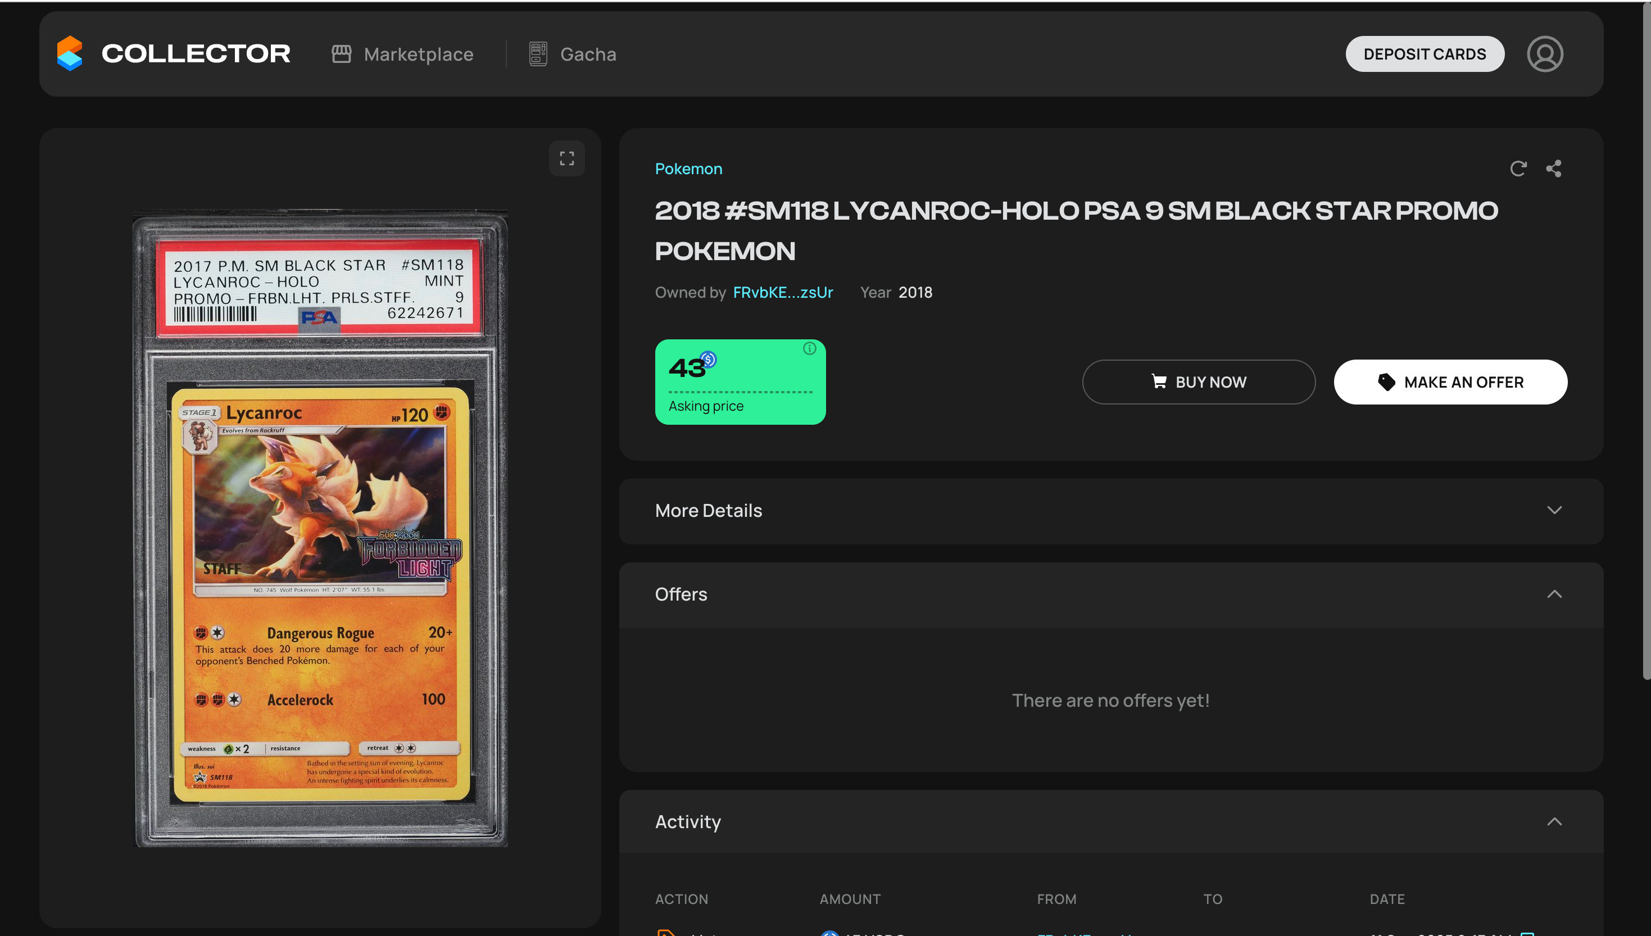Image resolution: width=1651 pixels, height=936 pixels.
Task: Click the share listing icon
Action: (x=1553, y=169)
